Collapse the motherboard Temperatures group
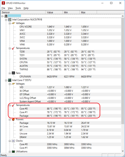Viewport: 125px width, 157px height. [x=10, y=48]
